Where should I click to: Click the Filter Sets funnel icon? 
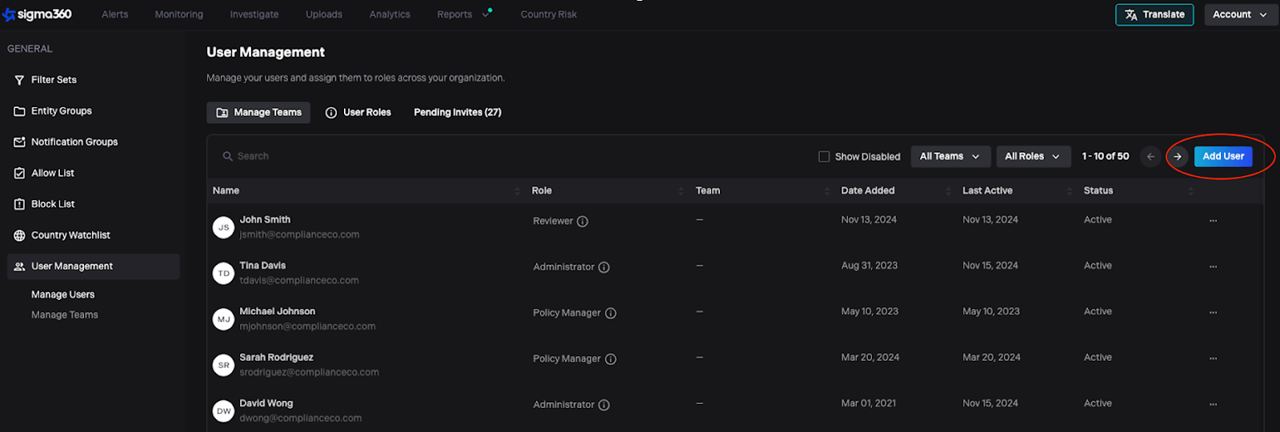(x=19, y=80)
